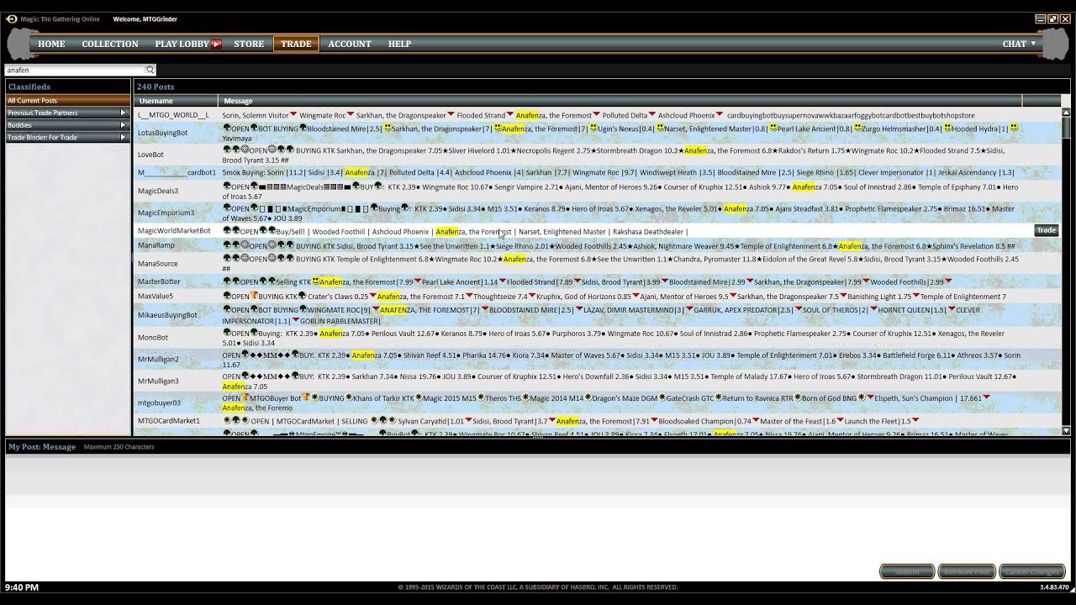The height and width of the screenshot is (605, 1076).
Task: Click the Classifieds panel header
Action: (x=29, y=87)
